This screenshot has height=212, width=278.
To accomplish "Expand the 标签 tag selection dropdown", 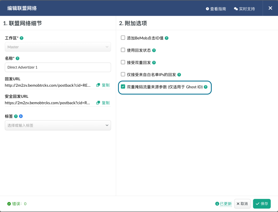I will click(58, 125).
